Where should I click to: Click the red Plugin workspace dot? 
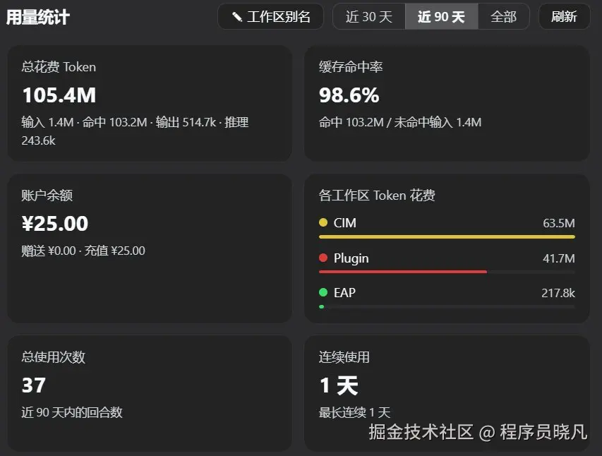[x=323, y=258]
